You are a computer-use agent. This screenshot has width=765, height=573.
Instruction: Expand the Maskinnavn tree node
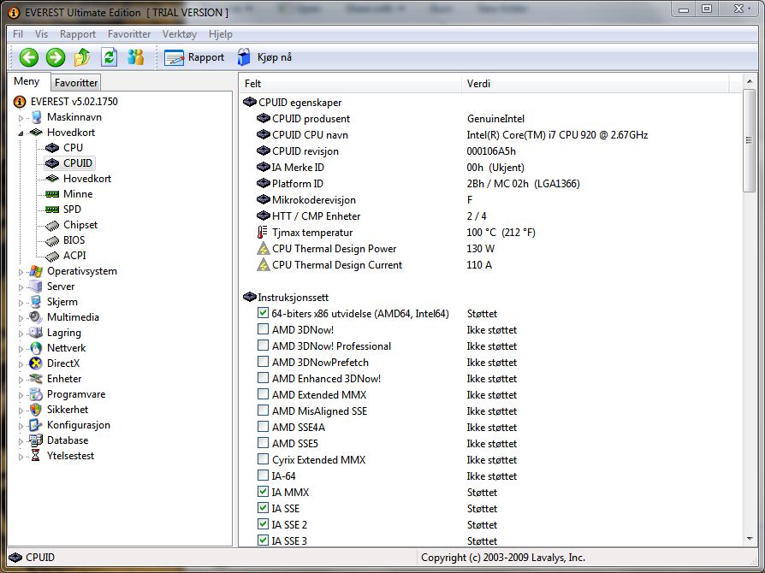tap(21, 118)
